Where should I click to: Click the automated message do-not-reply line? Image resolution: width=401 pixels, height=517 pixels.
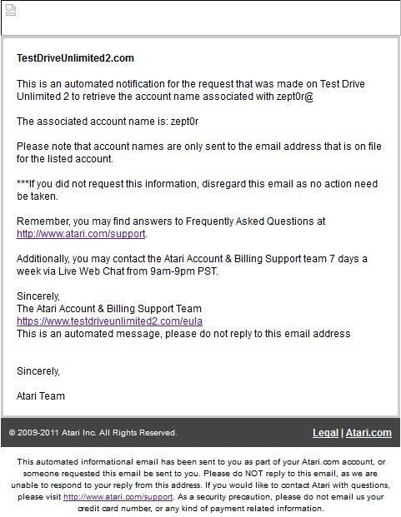pos(183,334)
